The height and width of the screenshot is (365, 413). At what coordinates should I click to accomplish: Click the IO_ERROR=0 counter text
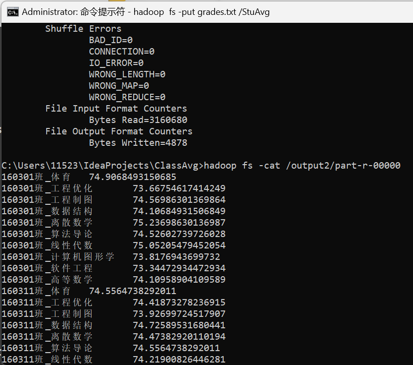pyautogui.click(x=116, y=63)
